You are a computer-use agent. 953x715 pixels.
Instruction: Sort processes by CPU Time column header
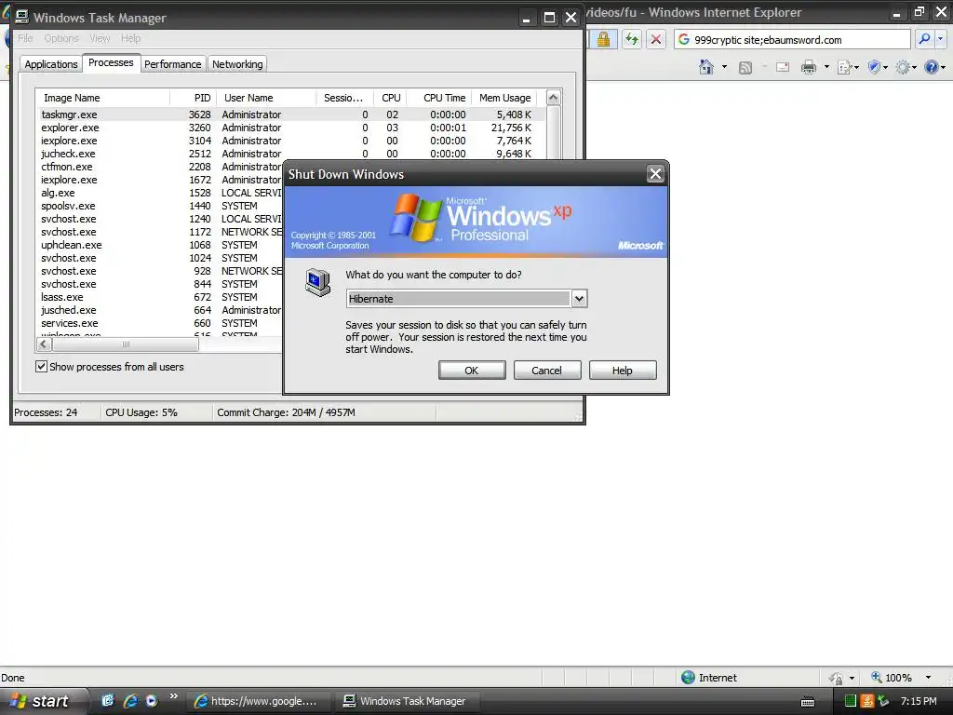pos(438,98)
